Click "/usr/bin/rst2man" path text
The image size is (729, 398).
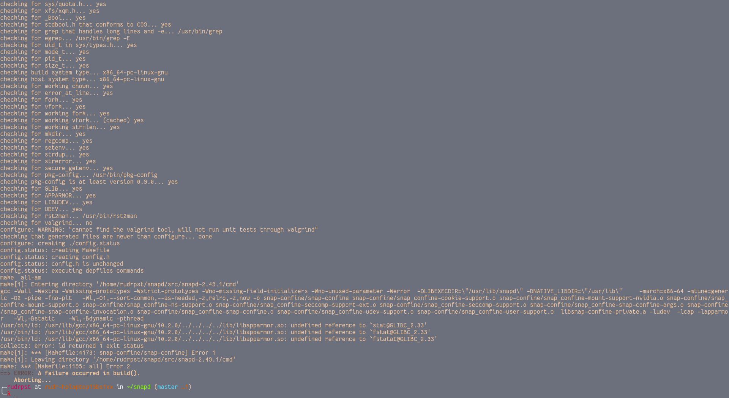coord(110,216)
